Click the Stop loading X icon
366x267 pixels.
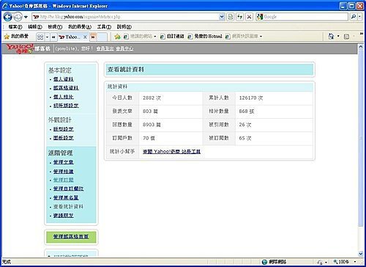point(249,17)
